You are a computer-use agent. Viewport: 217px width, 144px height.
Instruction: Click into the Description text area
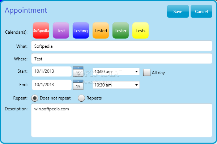coord(122,120)
